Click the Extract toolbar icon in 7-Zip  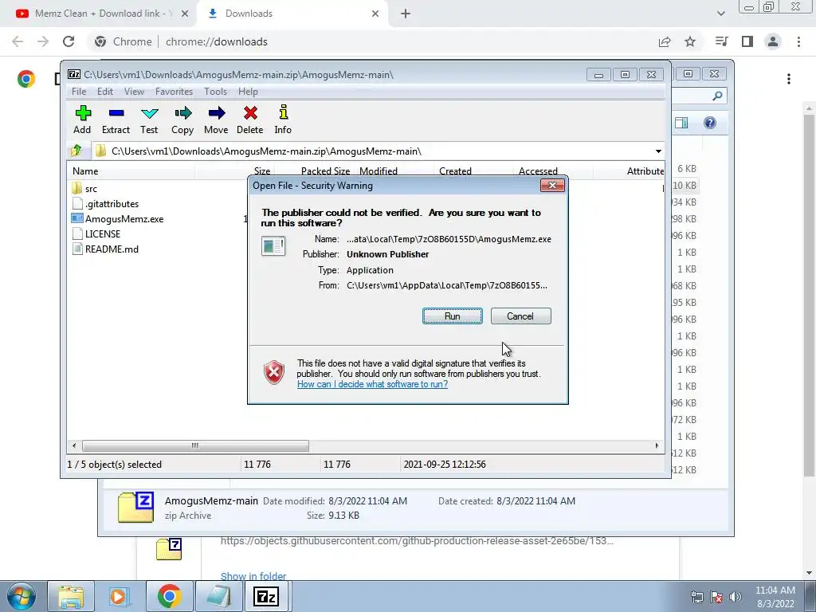pos(116,120)
